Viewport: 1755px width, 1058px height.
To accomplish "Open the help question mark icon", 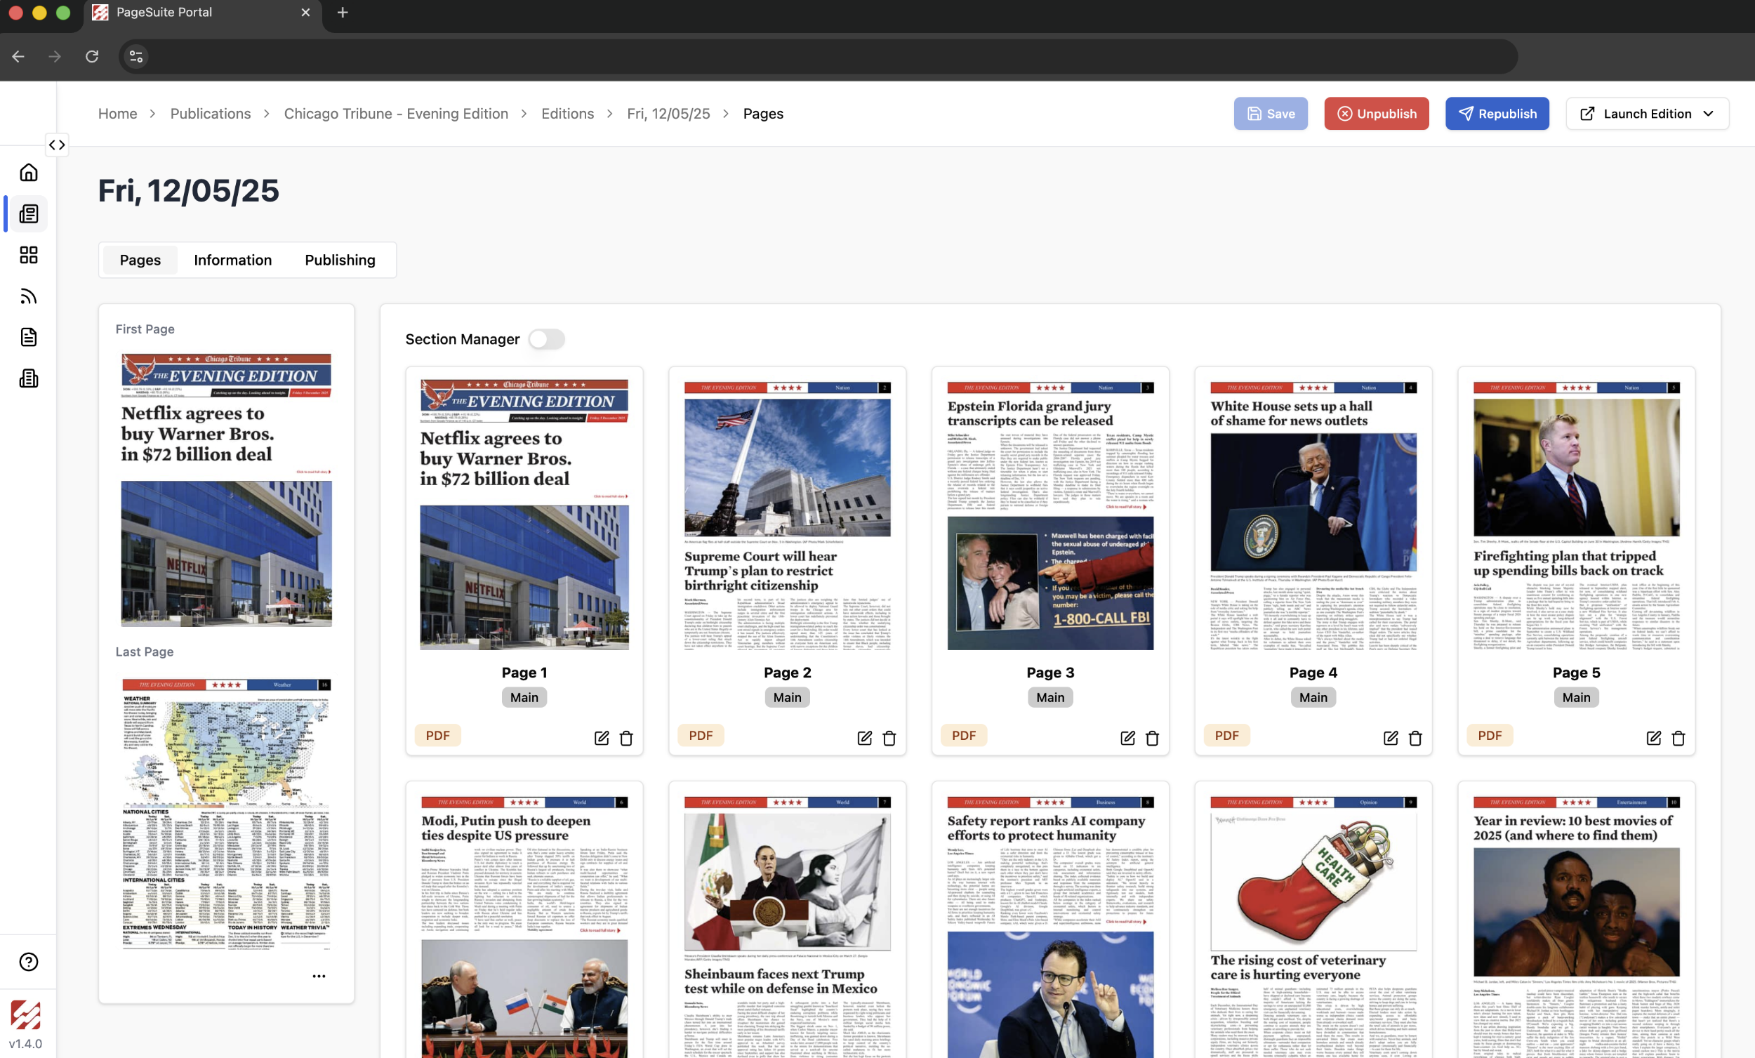I will [29, 962].
